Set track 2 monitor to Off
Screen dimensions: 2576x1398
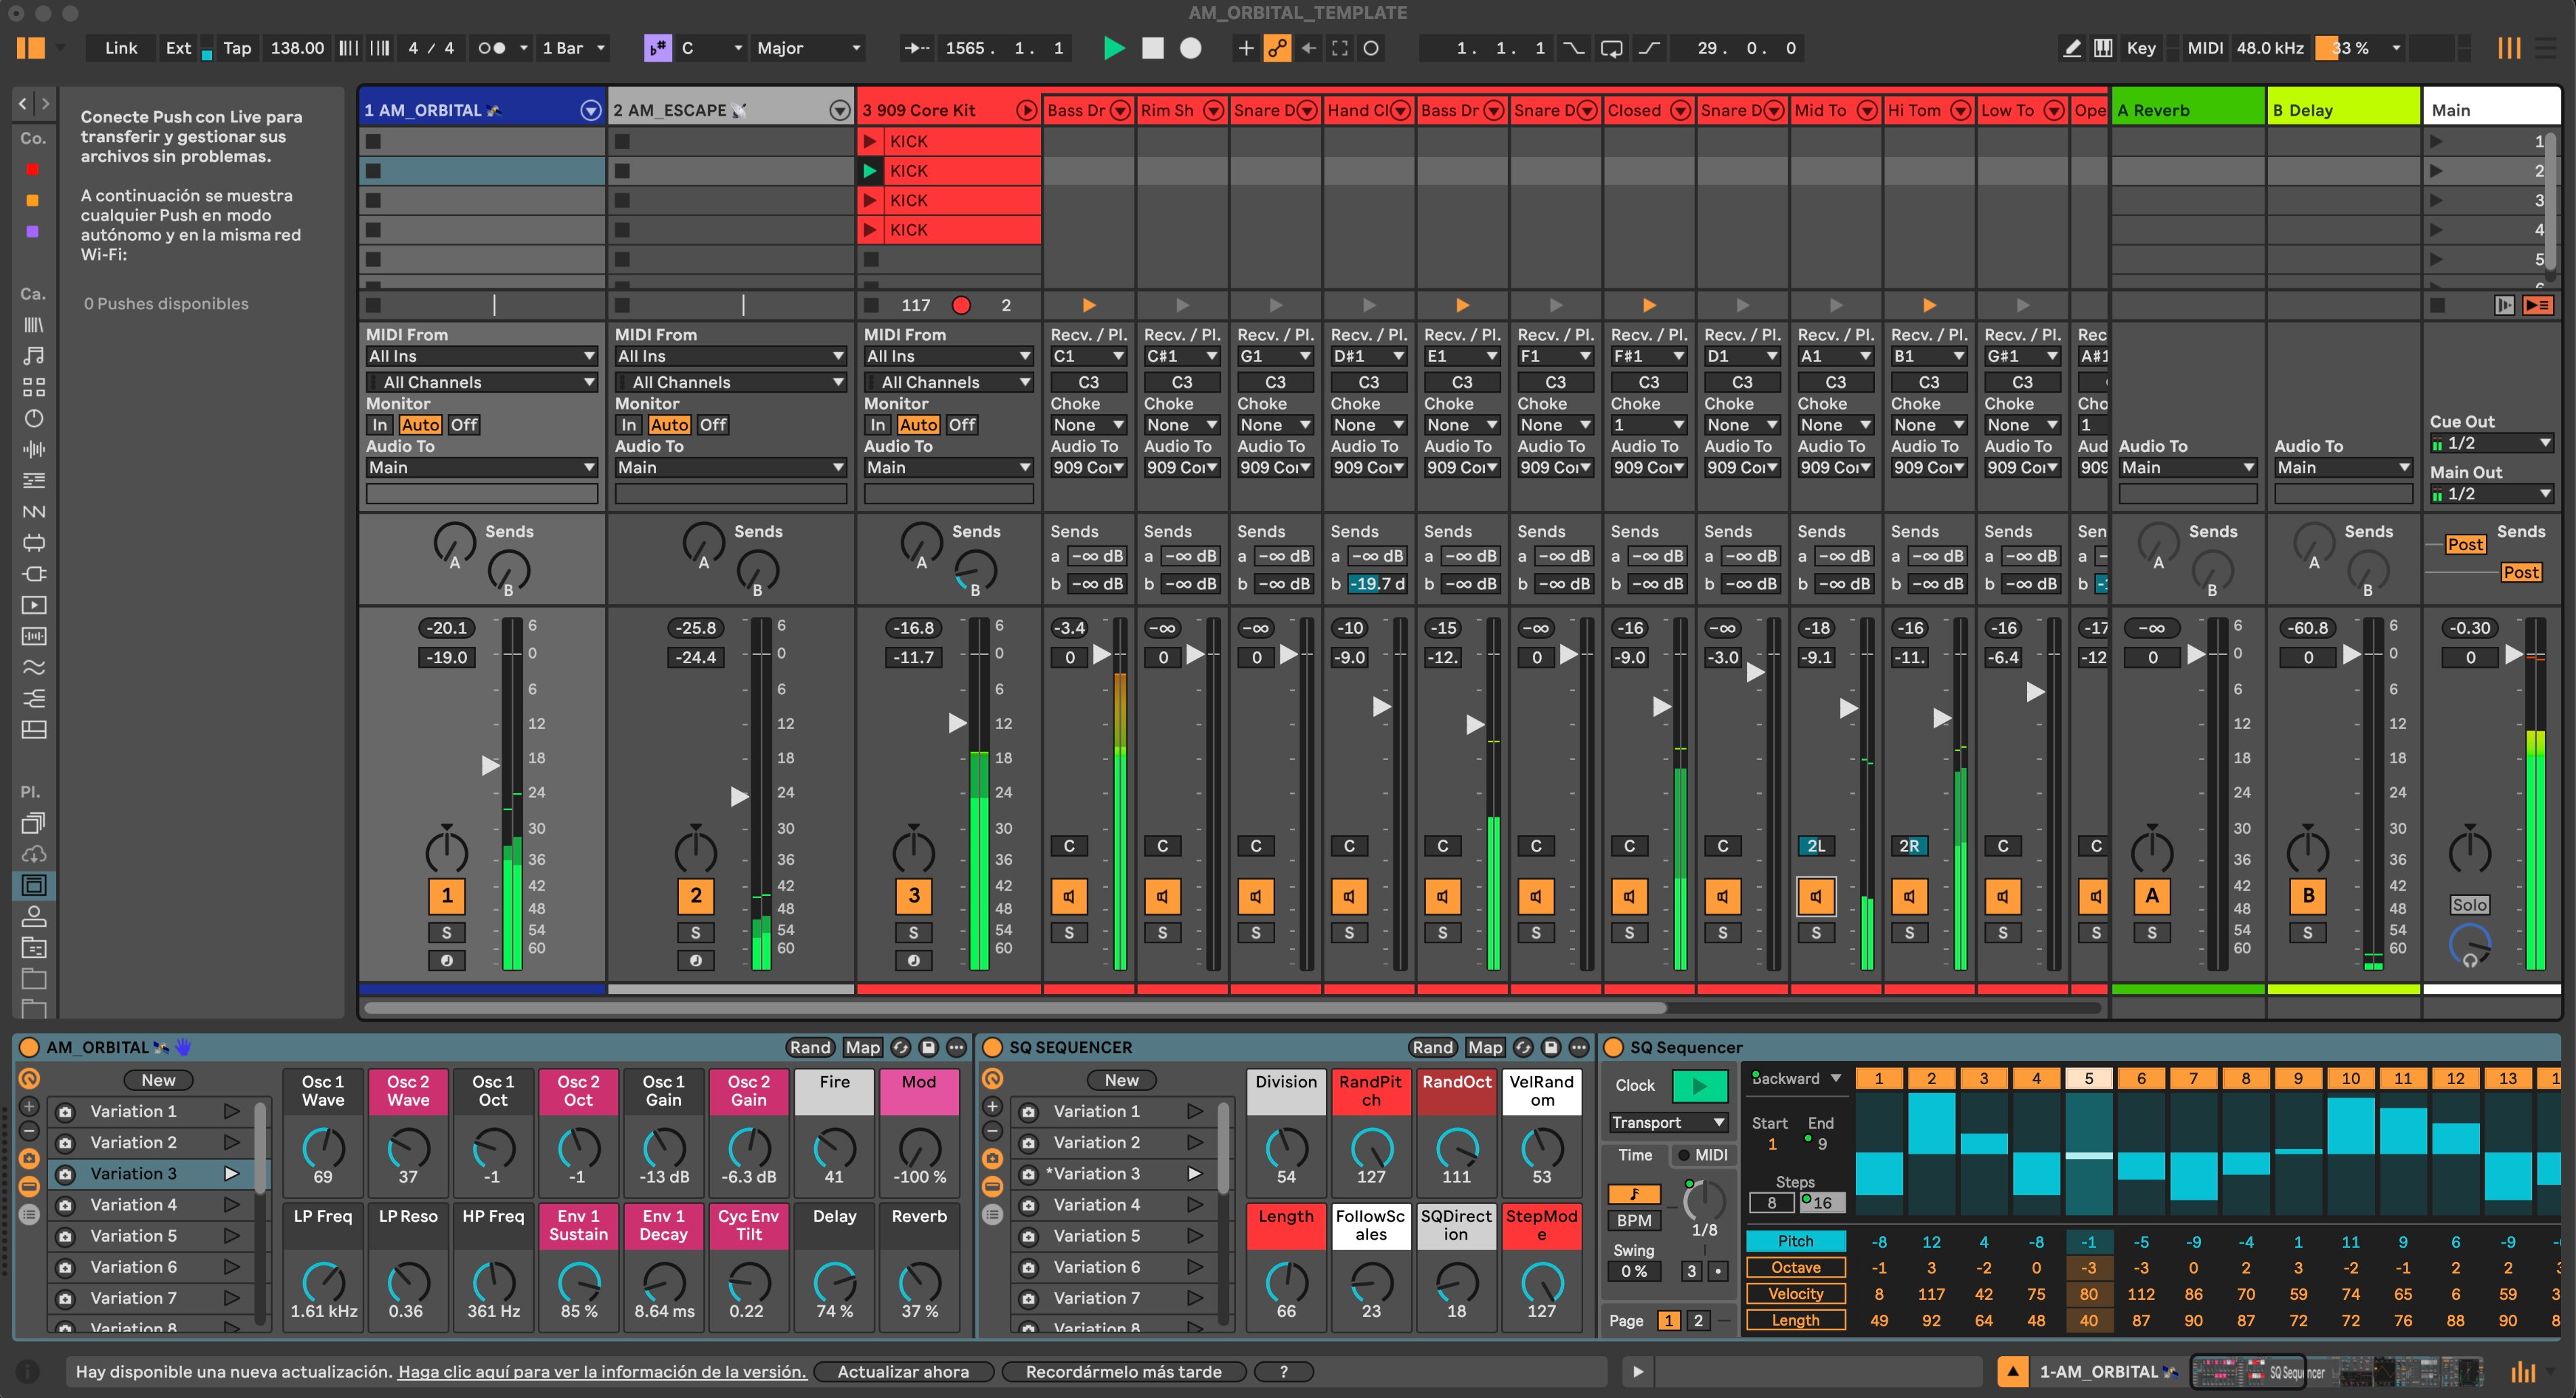(x=712, y=425)
